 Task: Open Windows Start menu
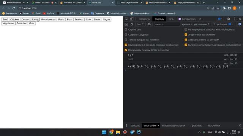[104, 132]
